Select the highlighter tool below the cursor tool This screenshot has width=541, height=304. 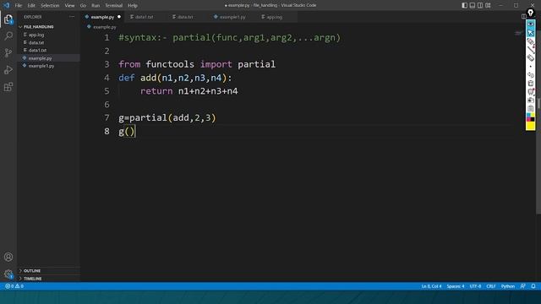point(531,41)
